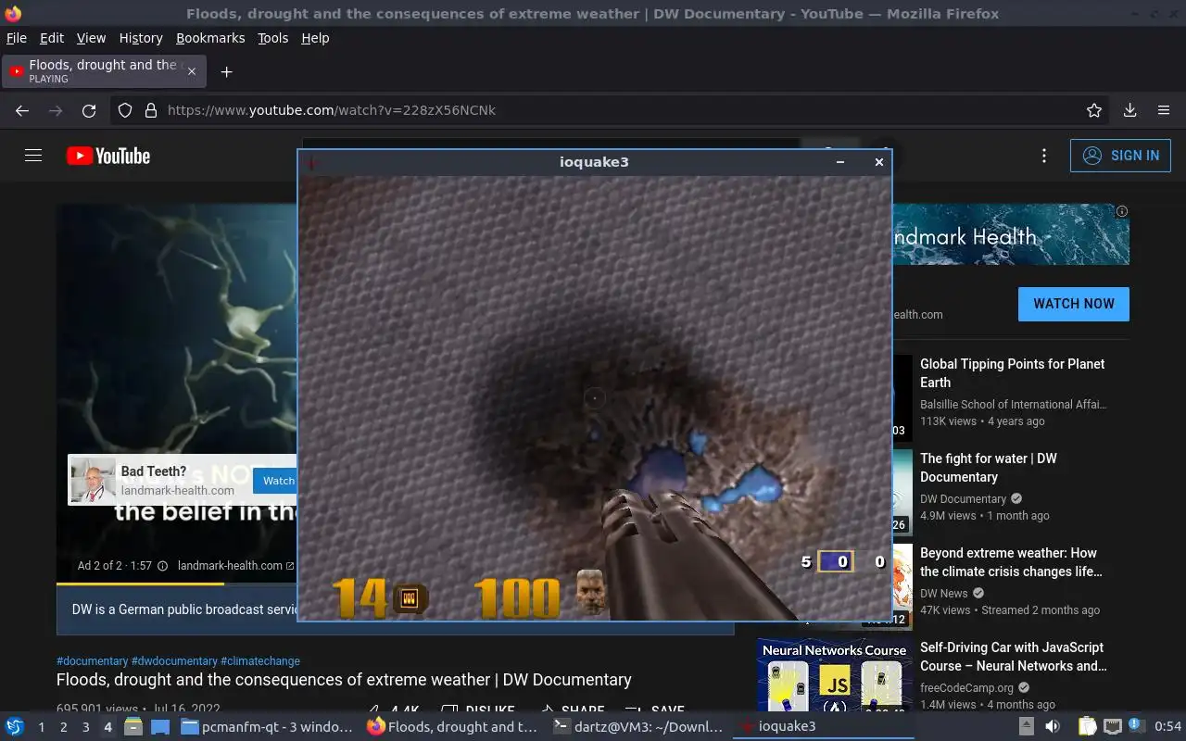The width and height of the screenshot is (1186, 741).
Task: Switch to dartz@VM3 terminal taskbar entry
Action: coord(637,727)
